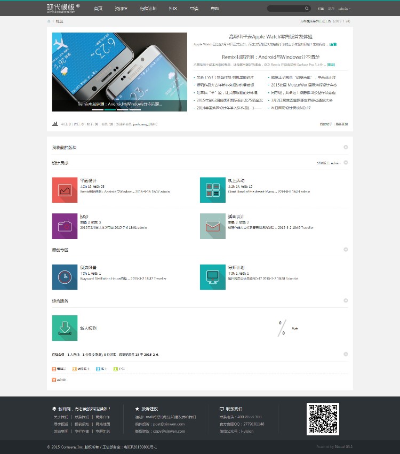The height and width of the screenshot is (454, 400).
Task: Collapse the 原创专区 section
Action: 346,250
